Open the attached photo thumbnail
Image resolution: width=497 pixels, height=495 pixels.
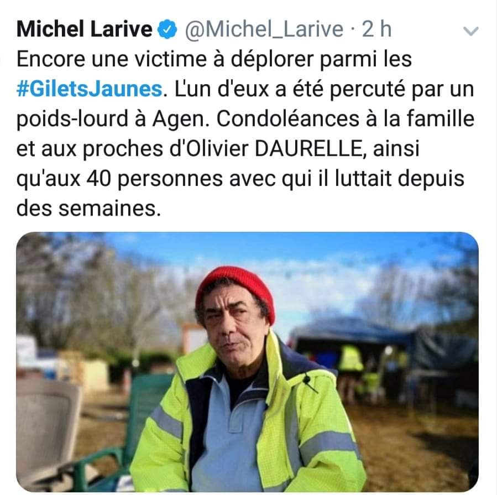click(x=247, y=362)
